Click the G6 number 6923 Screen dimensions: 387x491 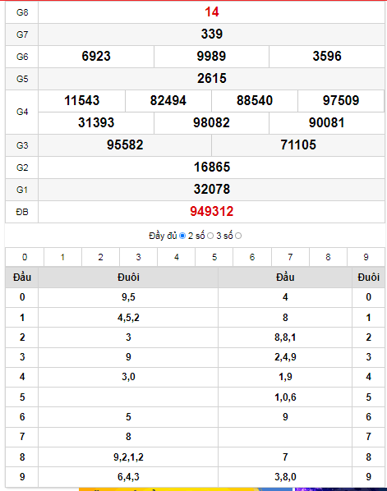96,57
